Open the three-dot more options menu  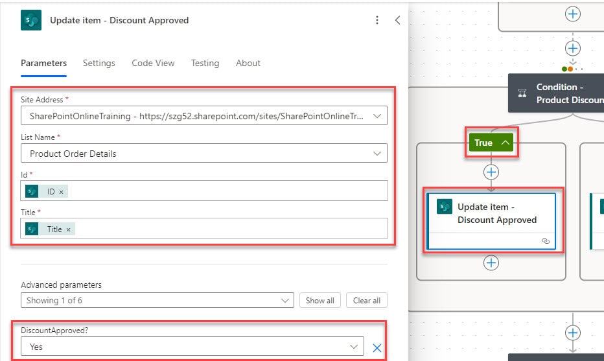pyautogui.click(x=377, y=20)
